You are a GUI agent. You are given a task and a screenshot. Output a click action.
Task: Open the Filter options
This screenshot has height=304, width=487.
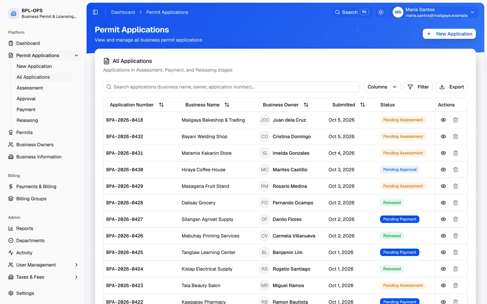click(x=418, y=87)
